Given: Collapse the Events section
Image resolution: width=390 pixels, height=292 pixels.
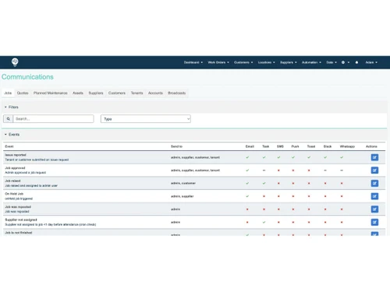Looking at the screenshot, I should point(12,135).
